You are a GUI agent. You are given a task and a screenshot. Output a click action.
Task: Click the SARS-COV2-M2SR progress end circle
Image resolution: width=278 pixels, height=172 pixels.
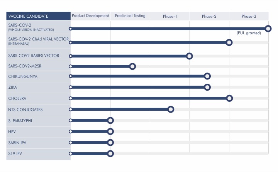pos(132,66)
